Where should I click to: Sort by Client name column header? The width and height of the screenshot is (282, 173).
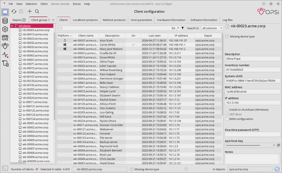86,36
